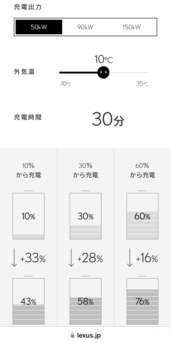Select the 10%から充電 column heading
Image resolution: width=171 pixels, height=343 pixels.
(28, 170)
